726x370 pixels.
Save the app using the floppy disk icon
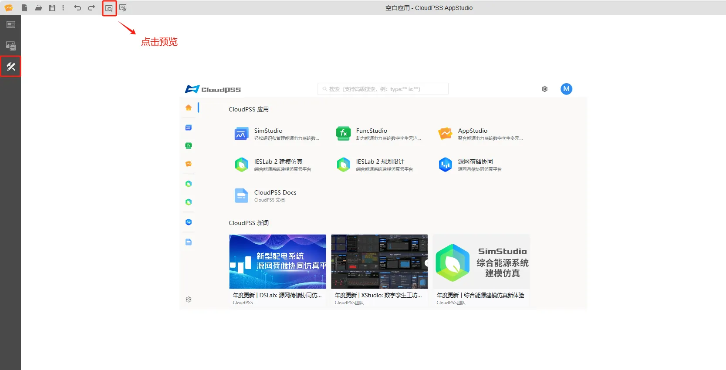click(52, 8)
